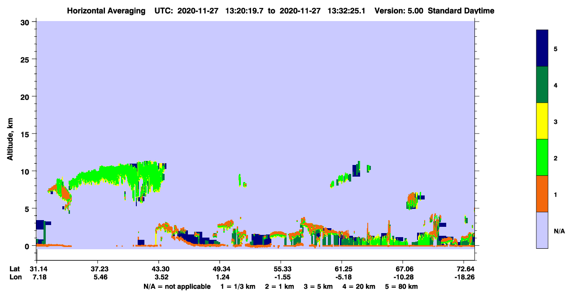Click the yellow color bar segment 3

(542, 121)
